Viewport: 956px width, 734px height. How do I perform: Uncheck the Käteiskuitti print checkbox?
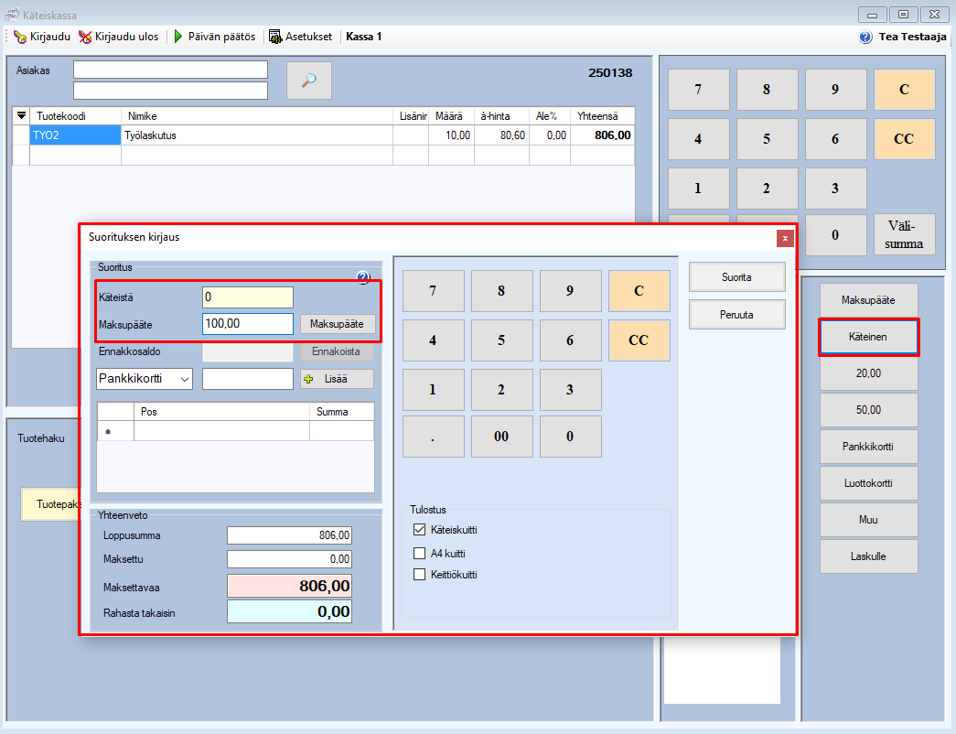420,530
